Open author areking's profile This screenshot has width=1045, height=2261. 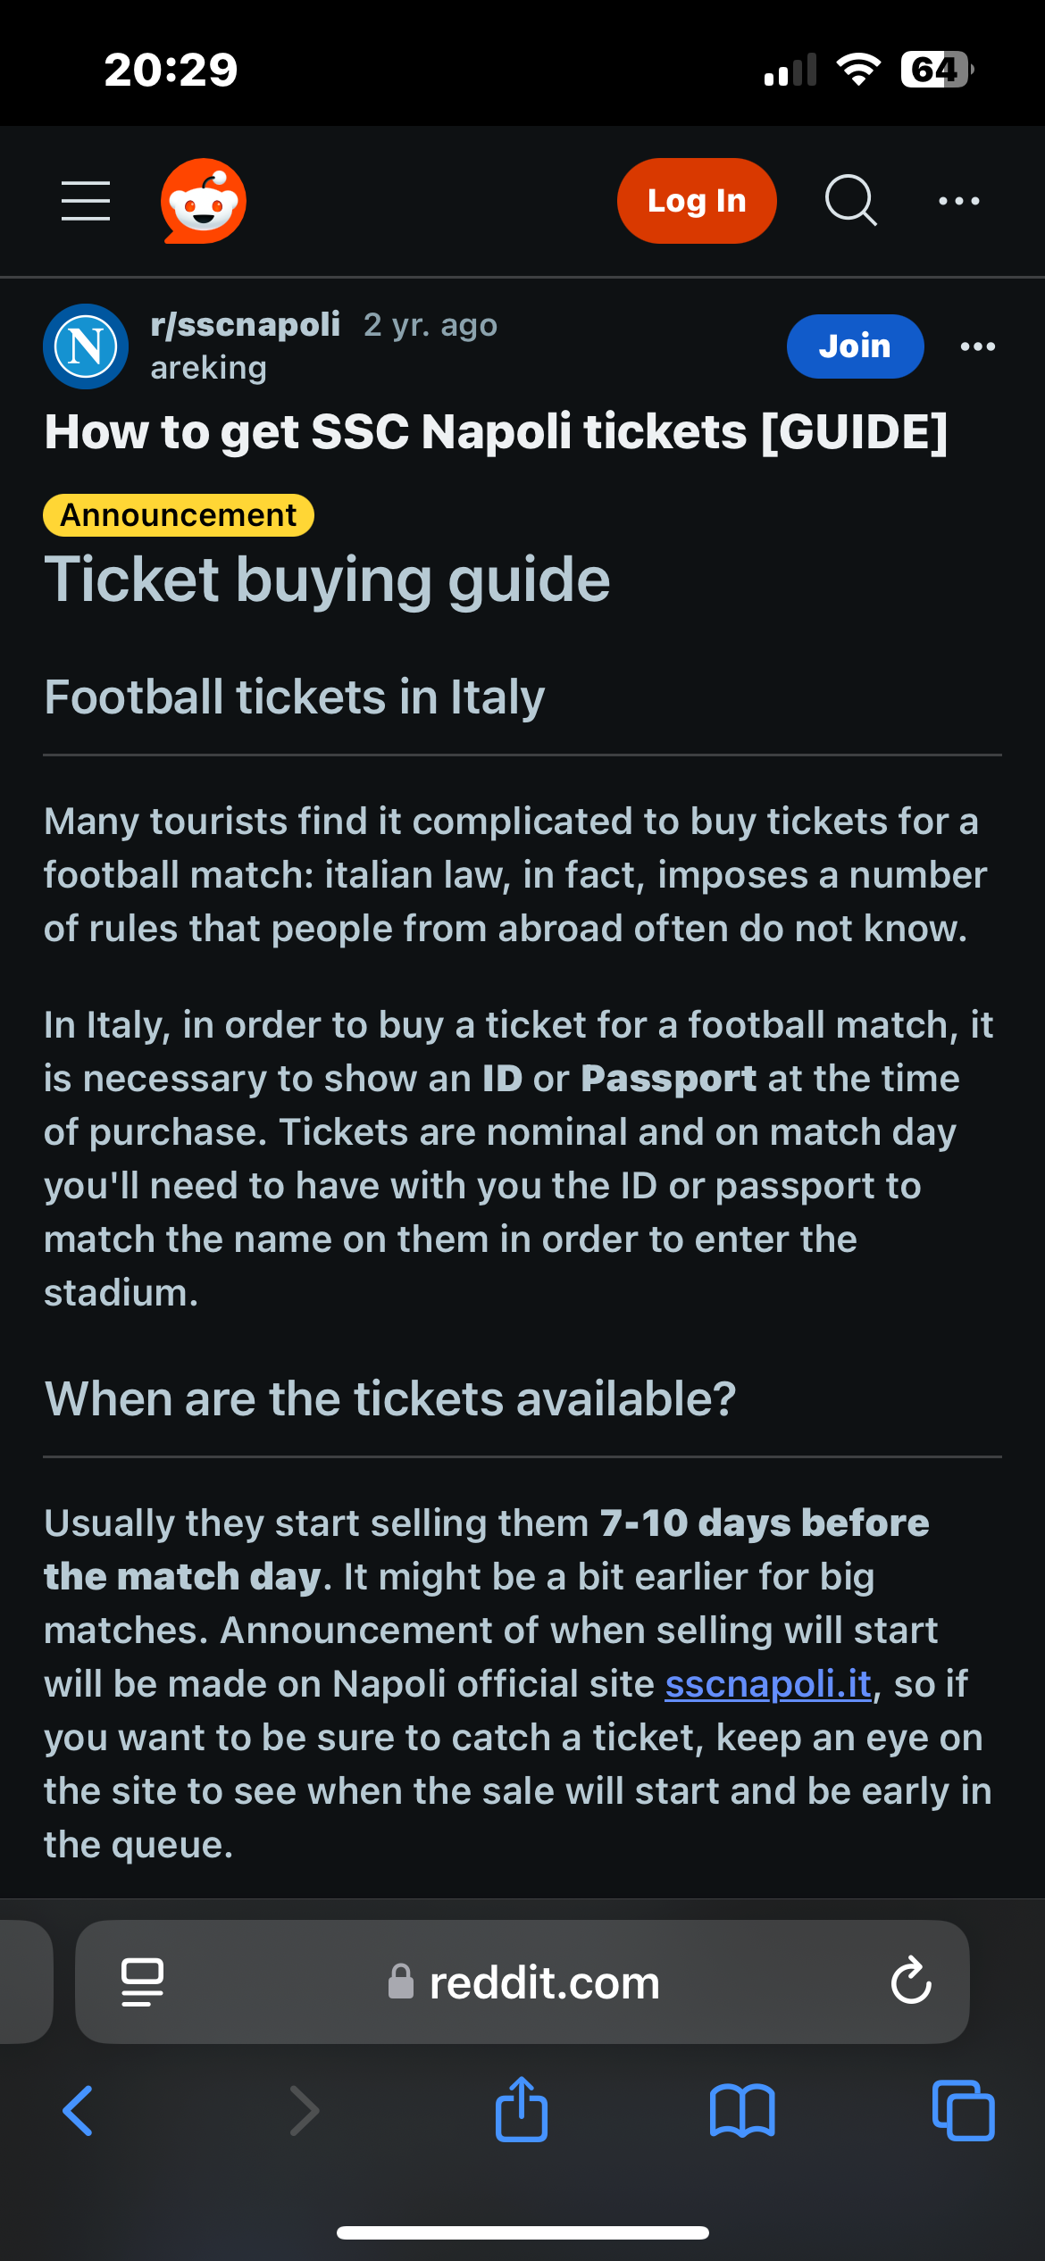tap(209, 368)
